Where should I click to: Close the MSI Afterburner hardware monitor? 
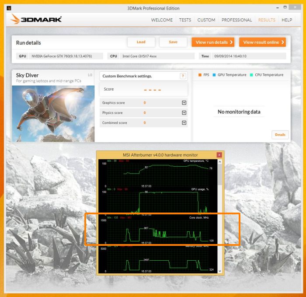[219, 155]
